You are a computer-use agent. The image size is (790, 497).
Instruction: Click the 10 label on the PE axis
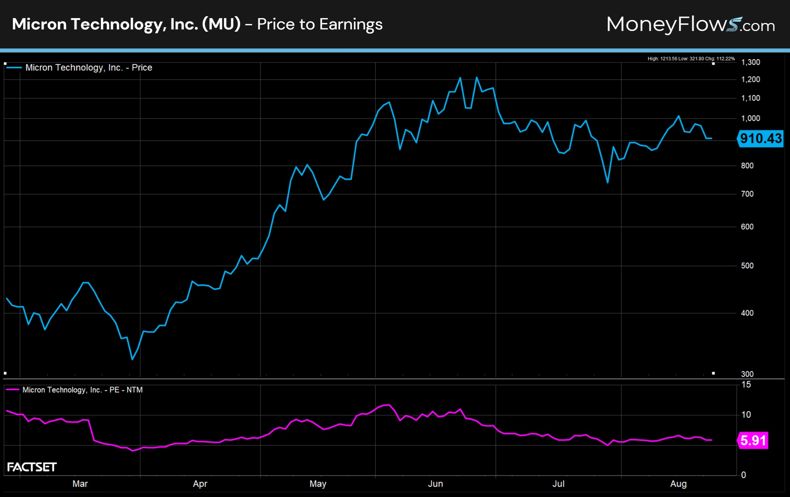746,415
